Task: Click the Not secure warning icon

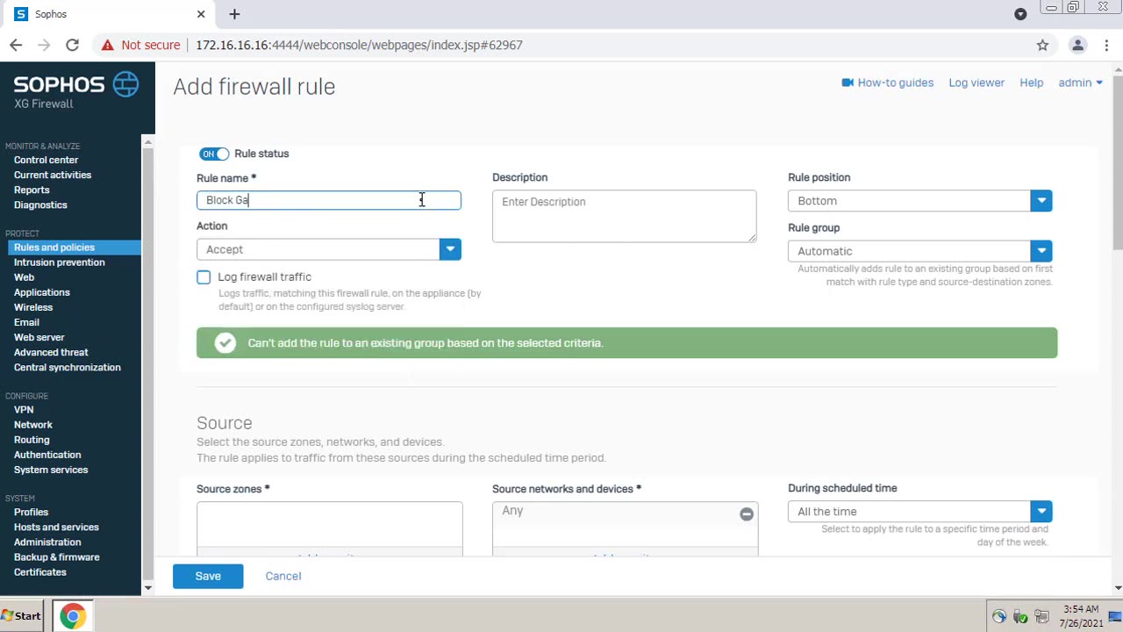Action: pyautogui.click(x=106, y=45)
